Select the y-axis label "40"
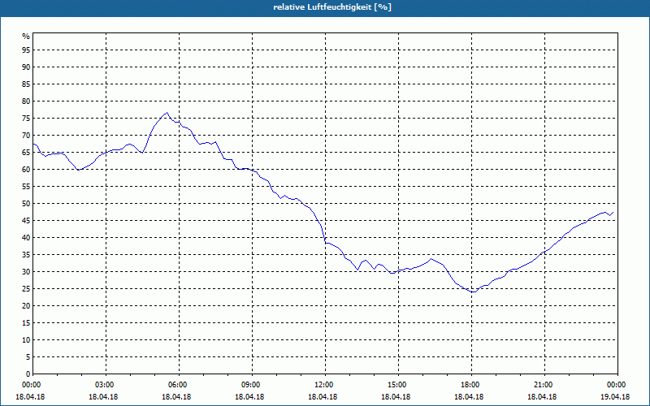 click(26, 238)
